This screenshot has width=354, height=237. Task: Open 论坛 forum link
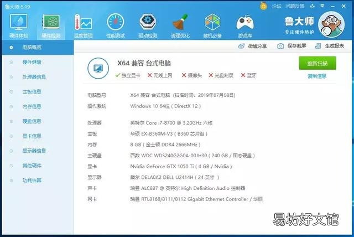(x=277, y=6)
